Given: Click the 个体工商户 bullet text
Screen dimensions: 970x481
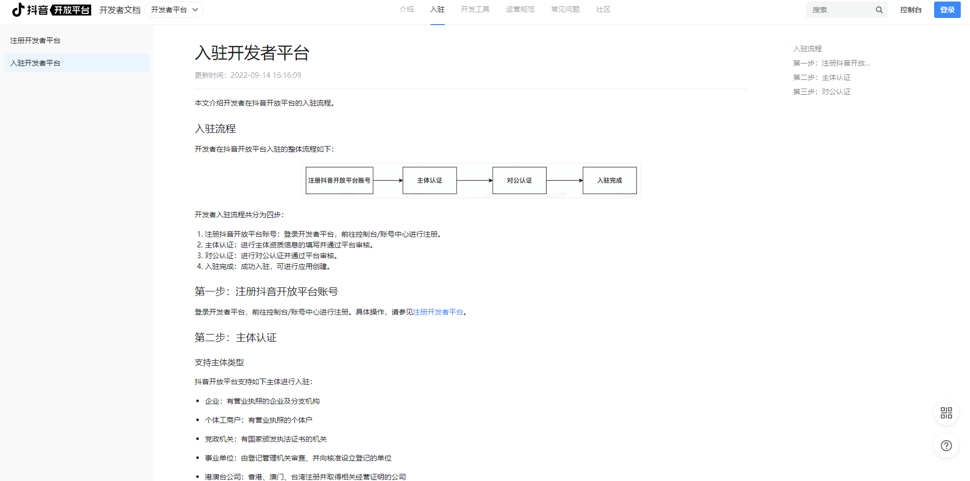Looking at the screenshot, I should [259, 420].
